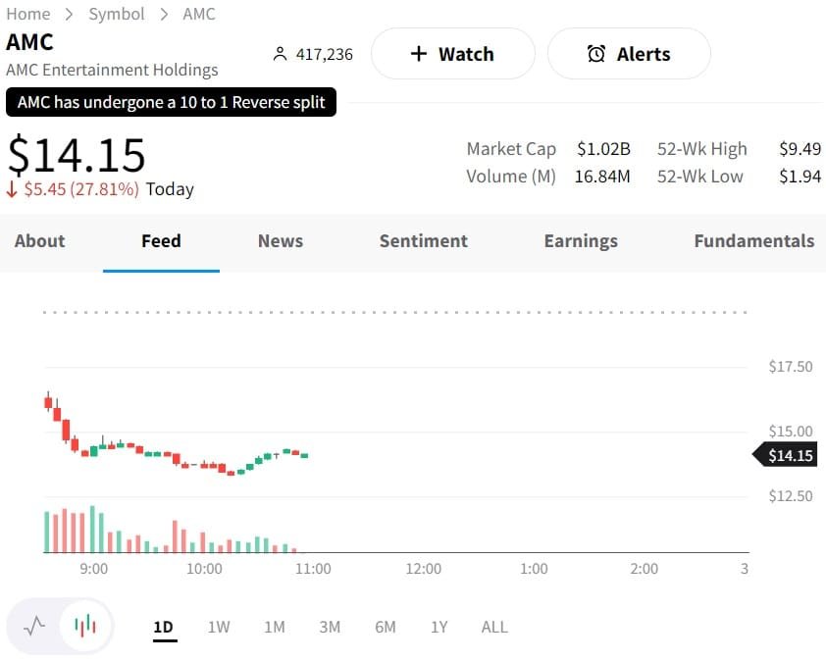Select the 3M time range
Image resolution: width=826 pixels, height=662 pixels.
330,627
